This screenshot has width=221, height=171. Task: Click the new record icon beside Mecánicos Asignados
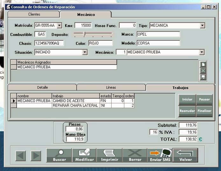tap(203, 65)
